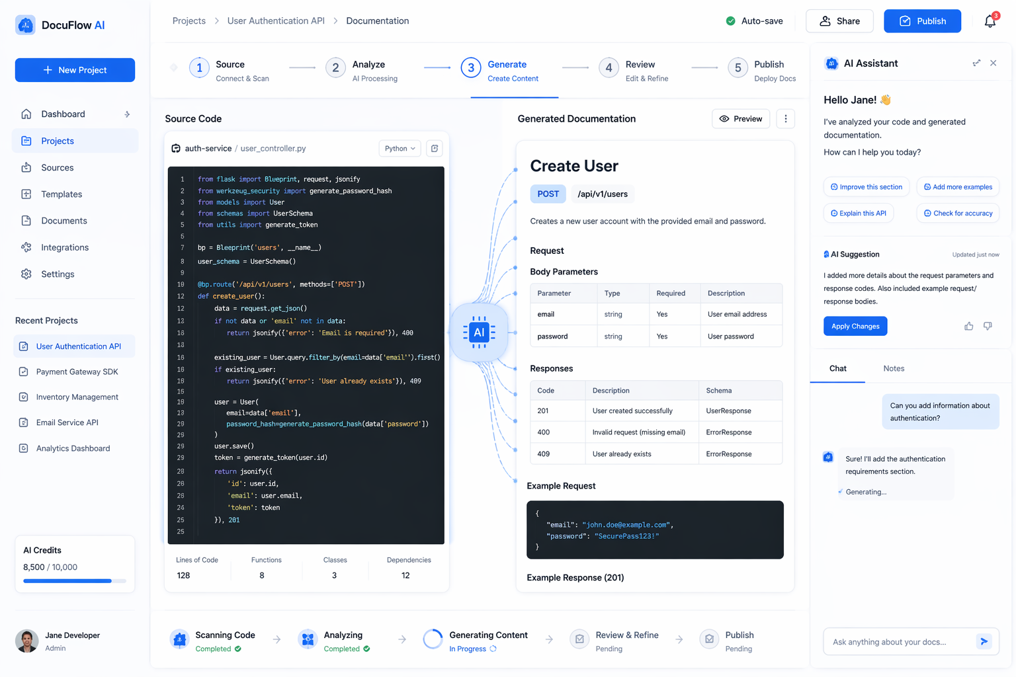Viewport: 1016px width, 677px height.
Task: Toggle the Auto-save indicator
Action: pos(755,21)
